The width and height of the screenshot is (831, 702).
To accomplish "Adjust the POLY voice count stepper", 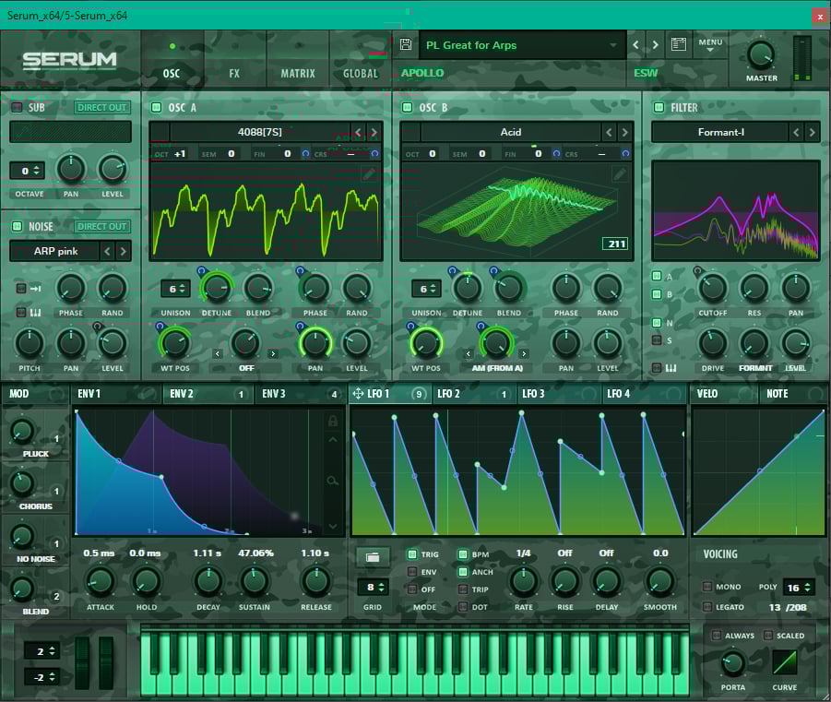I will (799, 587).
